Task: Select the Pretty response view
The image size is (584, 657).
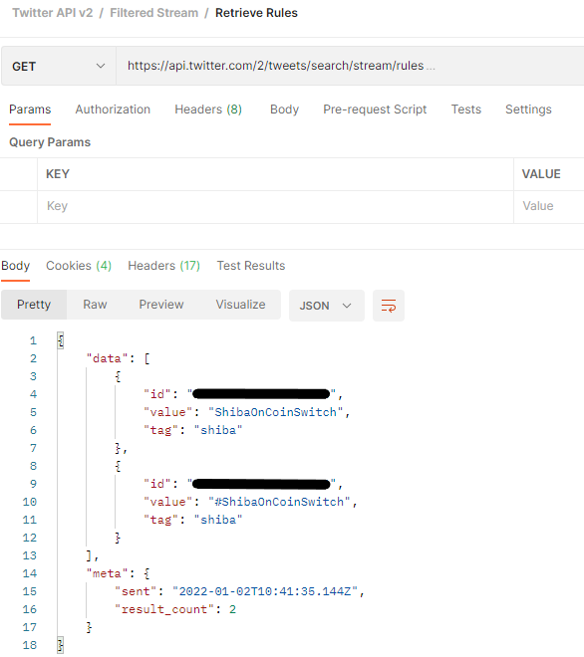Action: click(x=34, y=305)
